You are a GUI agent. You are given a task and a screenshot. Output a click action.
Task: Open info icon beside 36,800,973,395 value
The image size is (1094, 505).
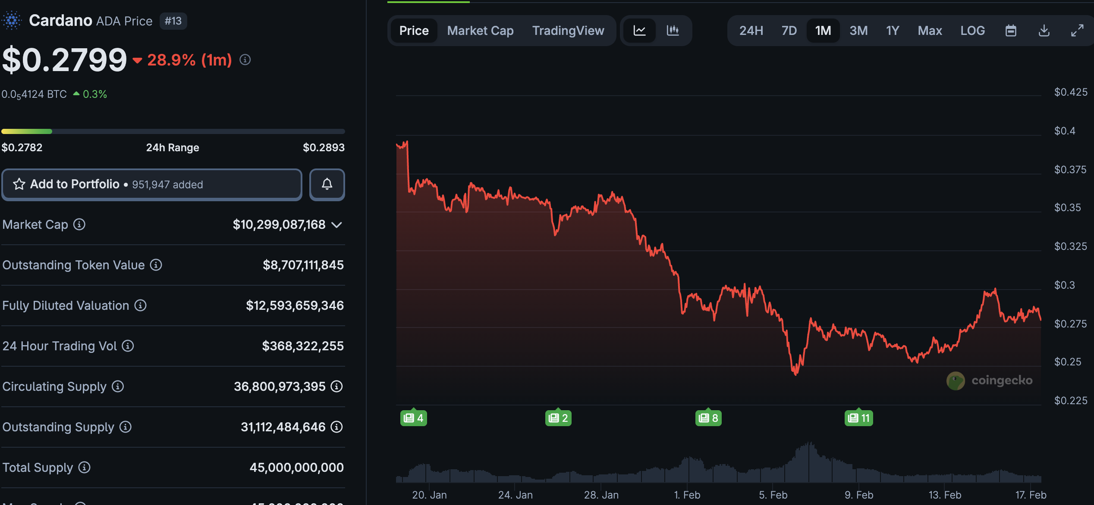[336, 387]
